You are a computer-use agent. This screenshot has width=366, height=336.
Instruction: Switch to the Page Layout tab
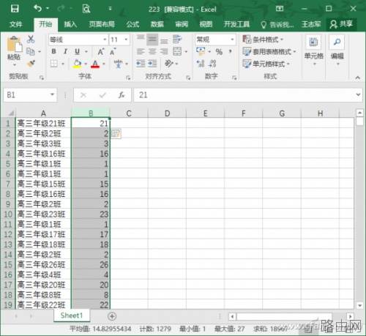(x=102, y=24)
